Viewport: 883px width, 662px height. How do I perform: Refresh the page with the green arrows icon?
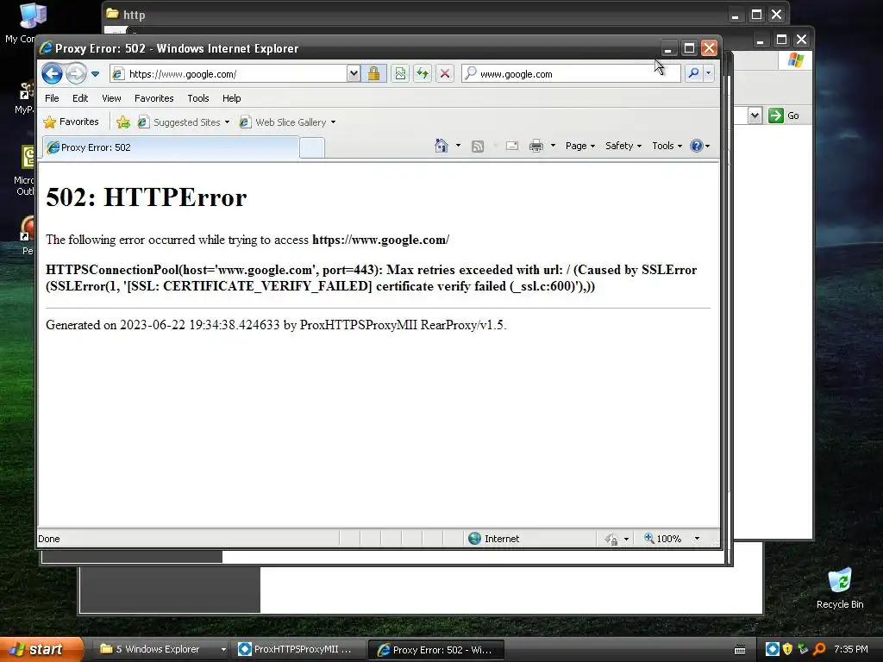423,73
